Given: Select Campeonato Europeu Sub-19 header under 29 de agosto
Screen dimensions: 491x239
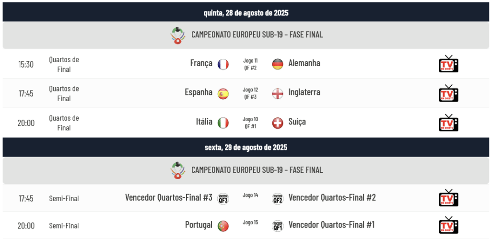Looking at the screenshot, I should tap(246, 170).
